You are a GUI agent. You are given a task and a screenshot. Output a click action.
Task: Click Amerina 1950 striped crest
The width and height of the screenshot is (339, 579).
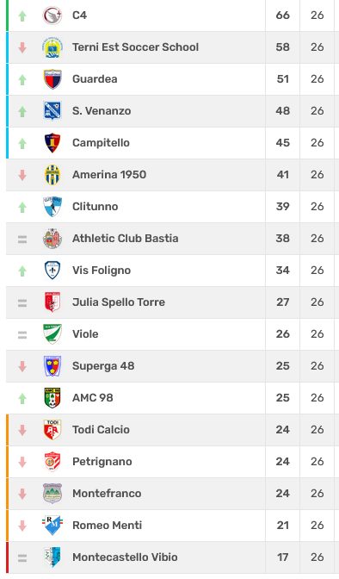pos(52,175)
